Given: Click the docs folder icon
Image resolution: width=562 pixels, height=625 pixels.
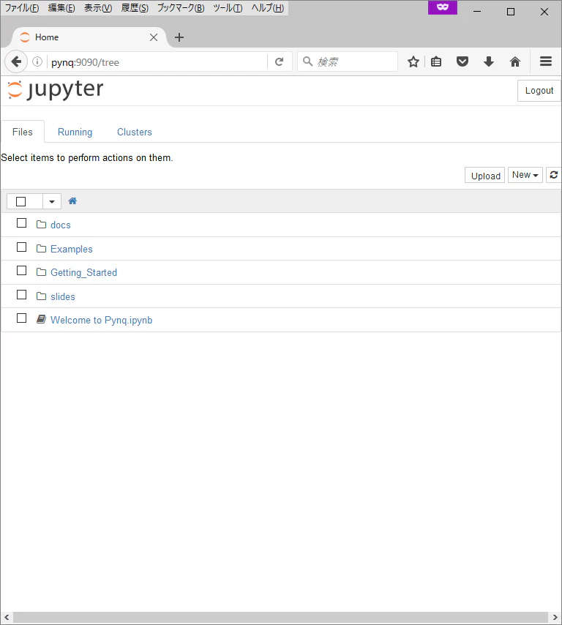Looking at the screenshot, I should pyautogui.click(x=41, y=225).
